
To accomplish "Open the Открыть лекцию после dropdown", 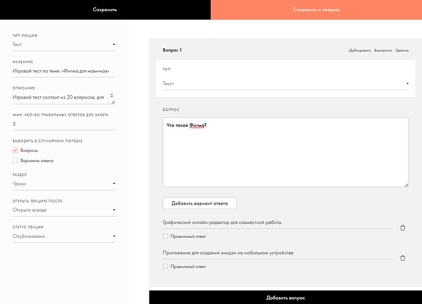I will point(64,210).
